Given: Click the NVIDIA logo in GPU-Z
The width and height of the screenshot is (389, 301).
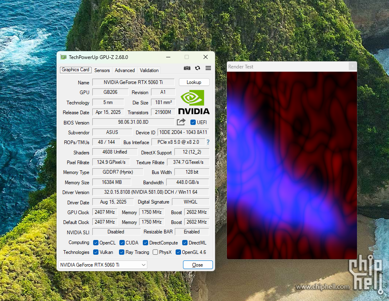Looking at the screenshot, I should tap(194, 102).
